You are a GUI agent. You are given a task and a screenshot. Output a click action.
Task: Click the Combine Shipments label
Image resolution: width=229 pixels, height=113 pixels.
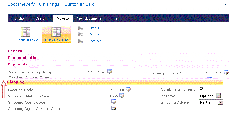tap(178, 89)
